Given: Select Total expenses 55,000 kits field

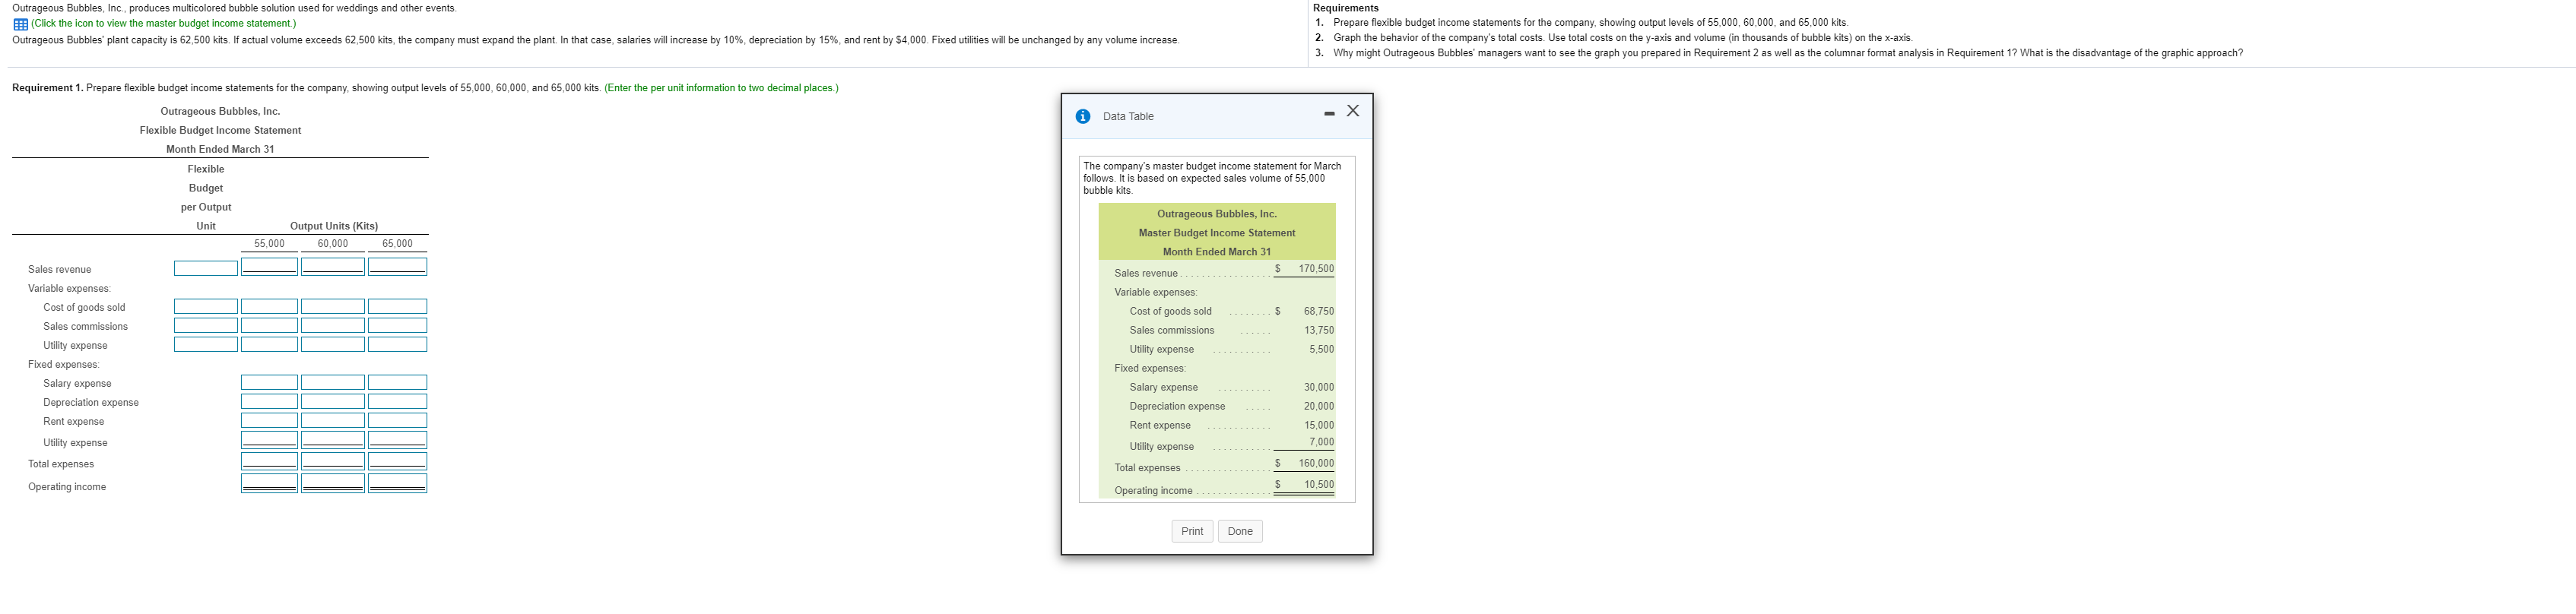Looking at the screenshot, I should click(269, 461).
